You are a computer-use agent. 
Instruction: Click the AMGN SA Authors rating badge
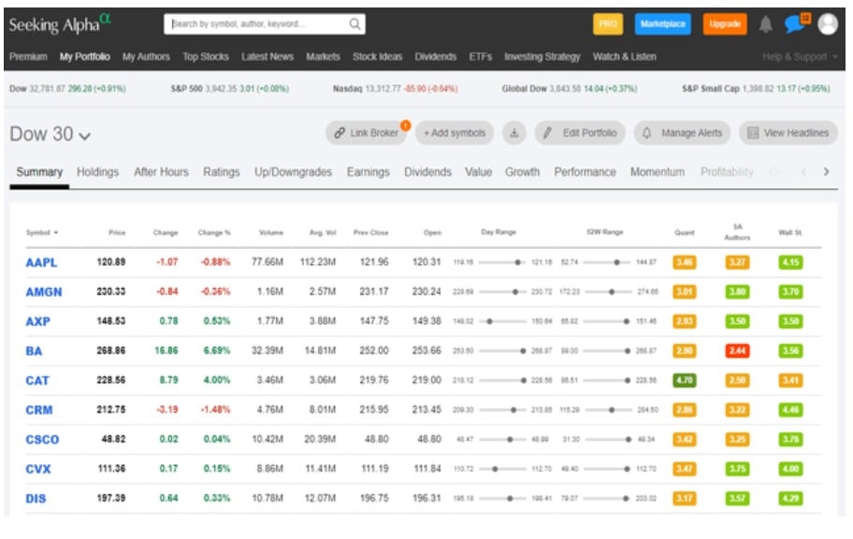pos(737,292)
